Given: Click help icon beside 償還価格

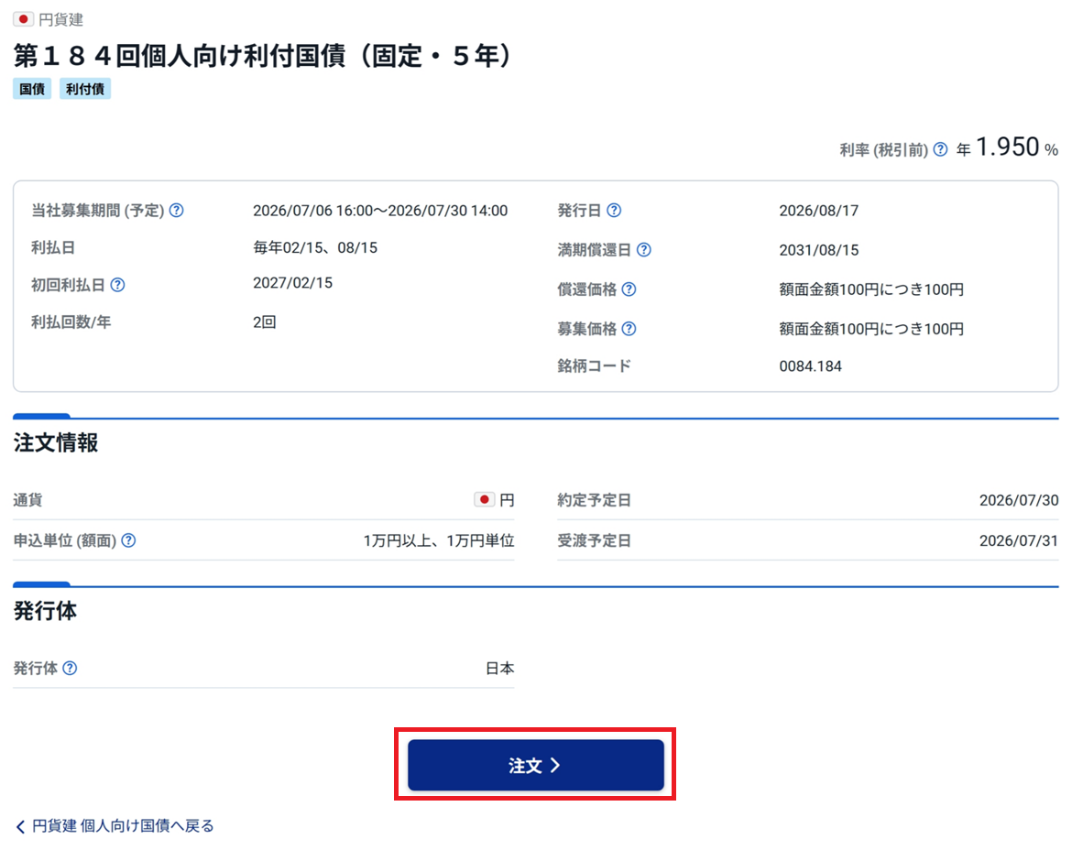Looking at the screenshot, I should [629, 289].
